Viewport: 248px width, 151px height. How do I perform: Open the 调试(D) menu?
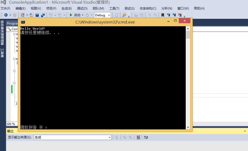click(x=82, y=8)
